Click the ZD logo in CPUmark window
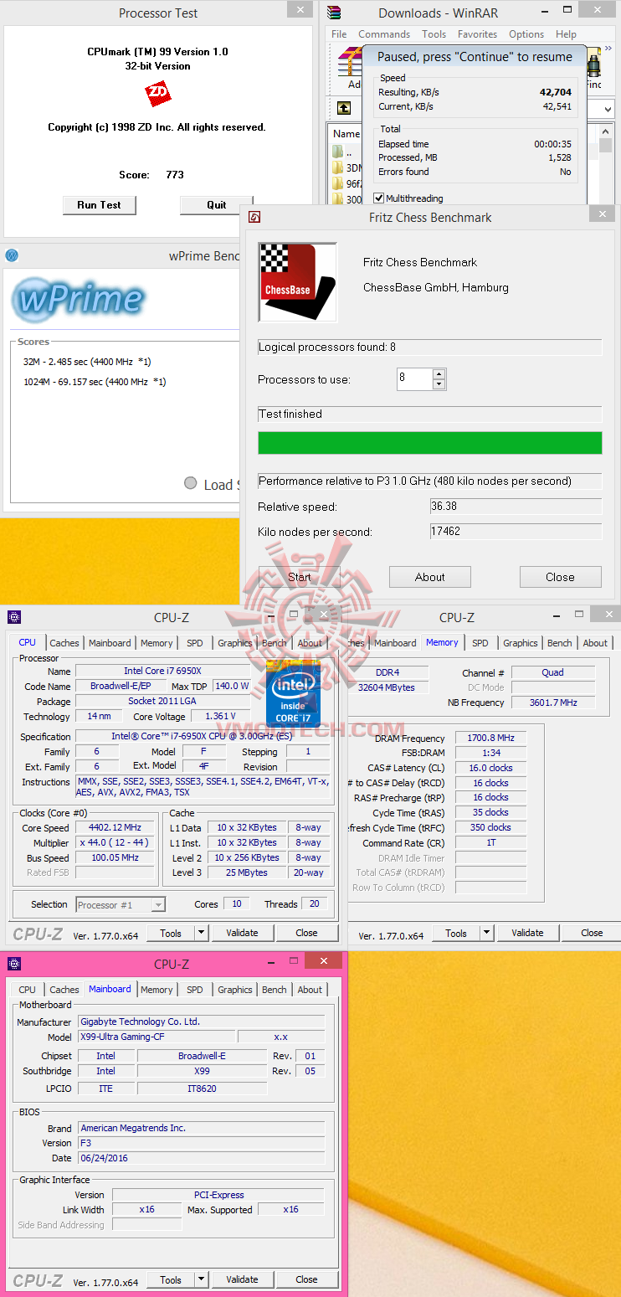Viewport: 621px width, 1297px height. [158, 93]
